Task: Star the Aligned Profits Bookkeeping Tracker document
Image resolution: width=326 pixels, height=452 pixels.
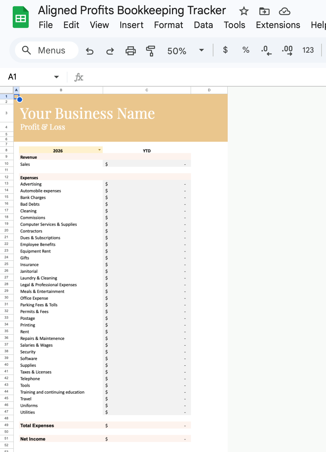Action: tap(244, 11)
